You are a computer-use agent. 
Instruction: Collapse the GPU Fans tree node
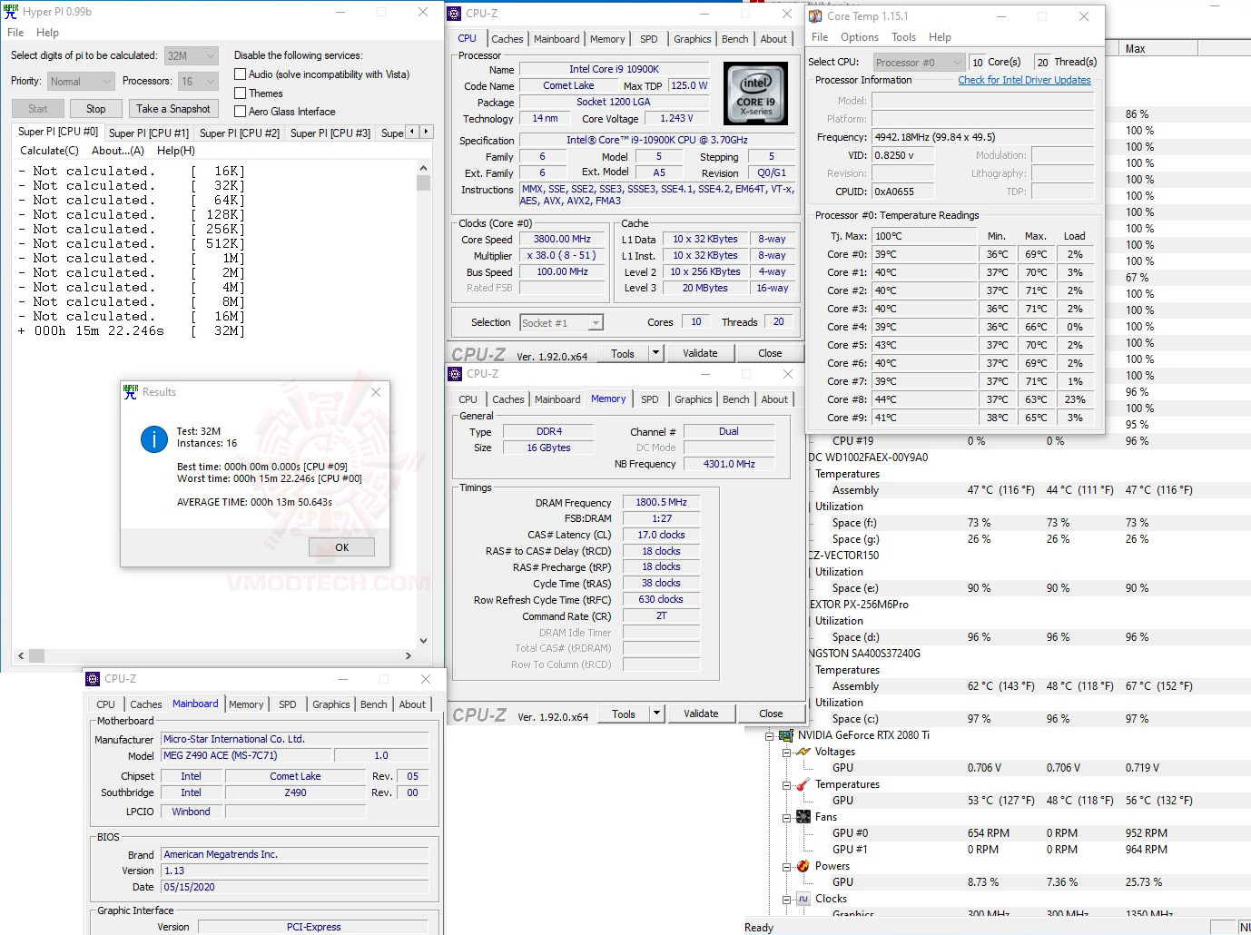(786, 818)
